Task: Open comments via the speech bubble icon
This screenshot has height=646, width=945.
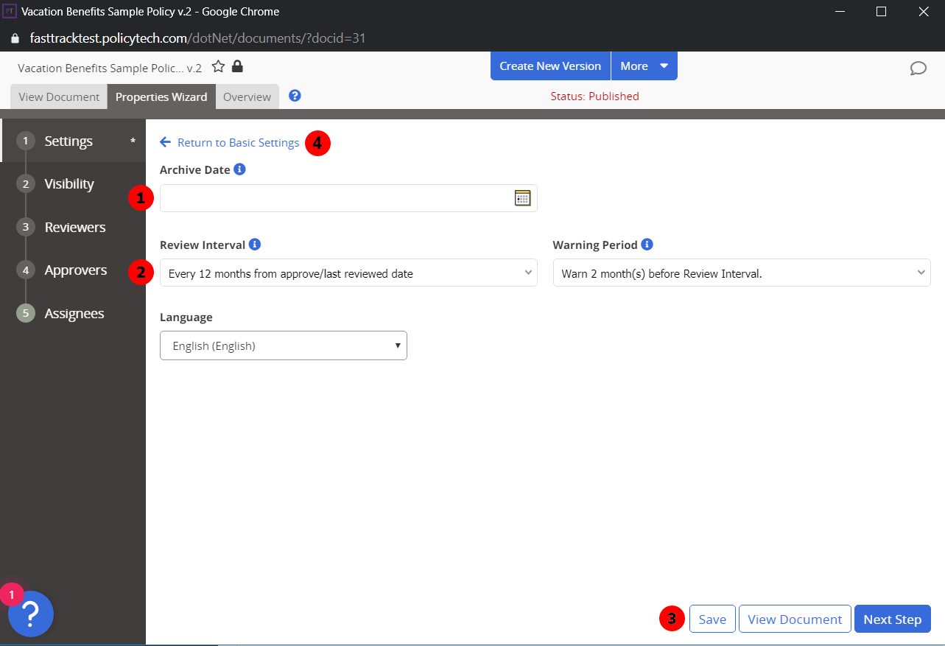Action: (918, 68)
